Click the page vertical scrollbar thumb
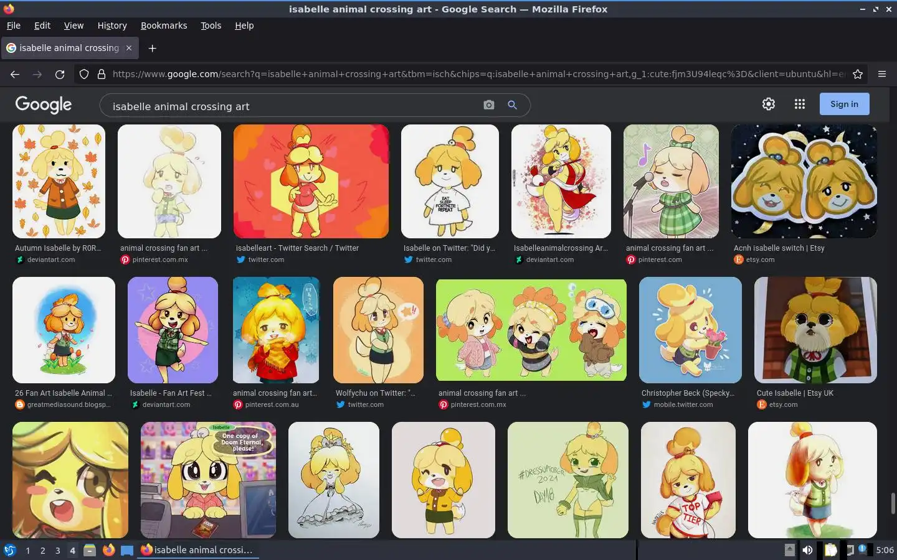Viewport: 897px width, 560px height. [893, 503]
